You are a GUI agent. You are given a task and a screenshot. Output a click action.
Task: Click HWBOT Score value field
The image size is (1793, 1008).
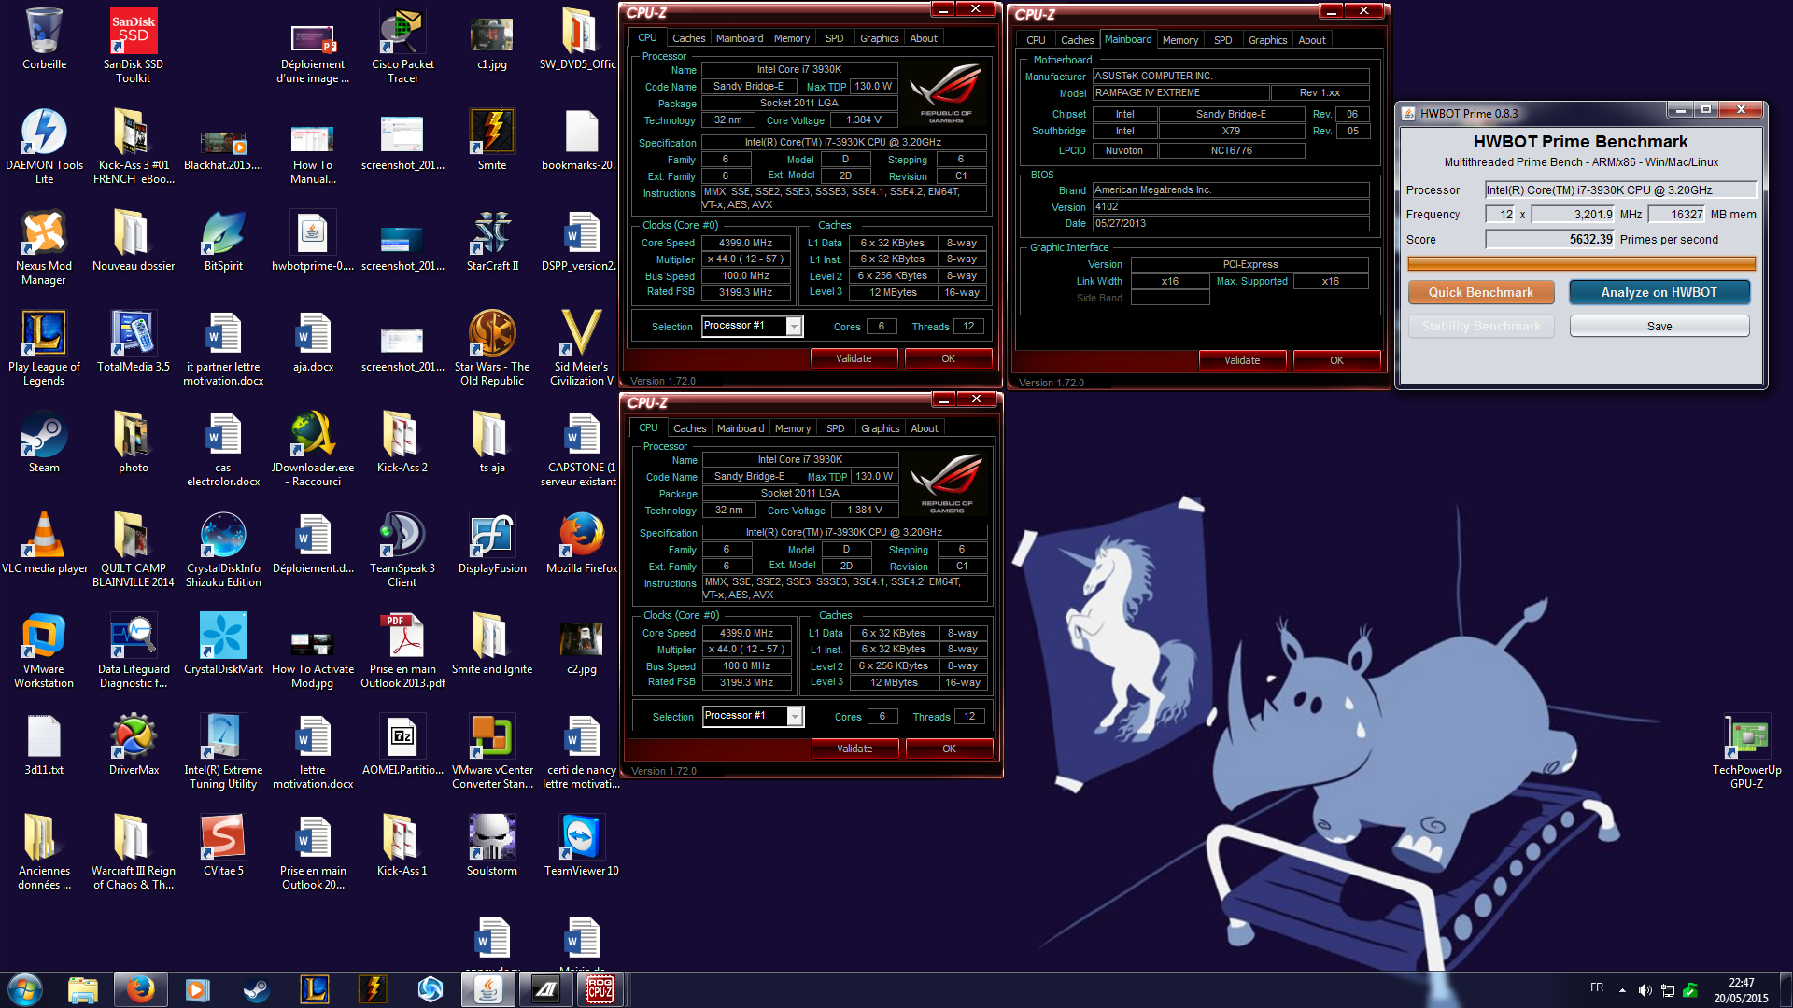click(1550, 240)
